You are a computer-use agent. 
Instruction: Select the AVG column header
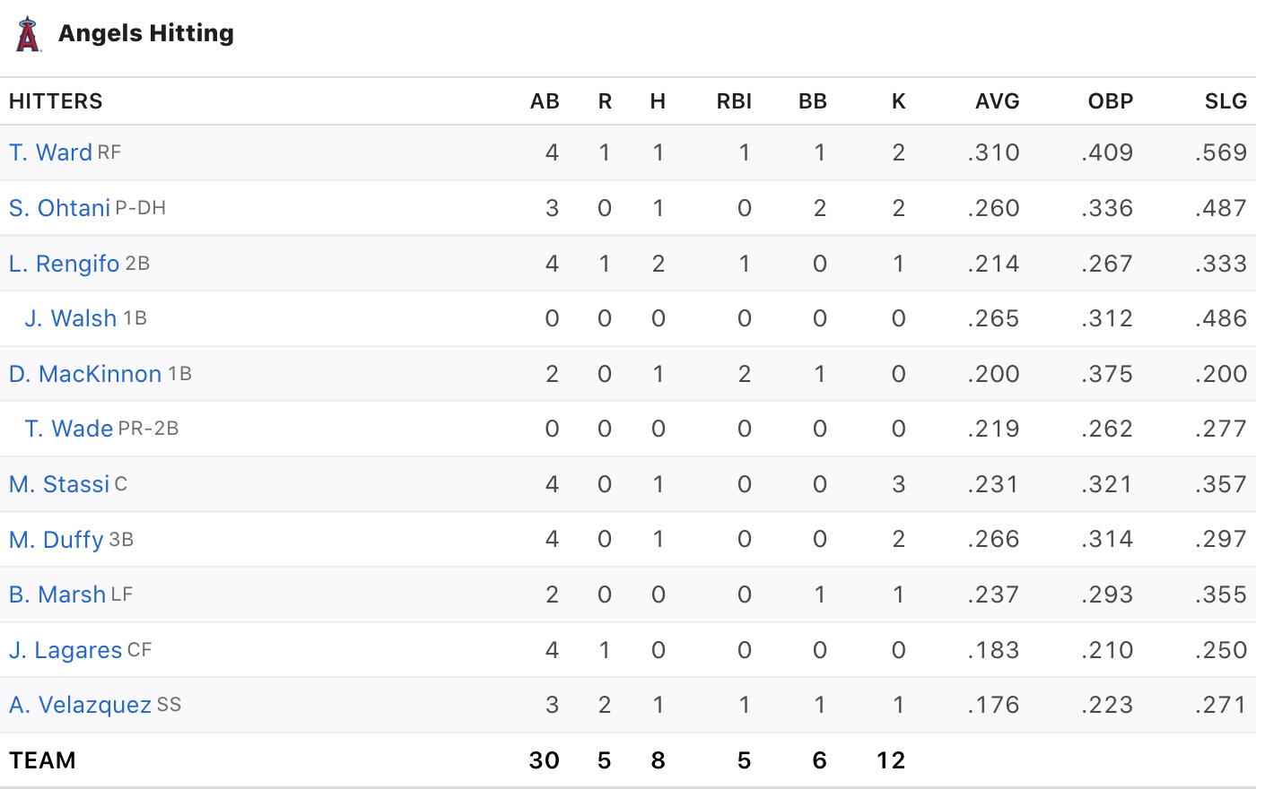[997, 101]
